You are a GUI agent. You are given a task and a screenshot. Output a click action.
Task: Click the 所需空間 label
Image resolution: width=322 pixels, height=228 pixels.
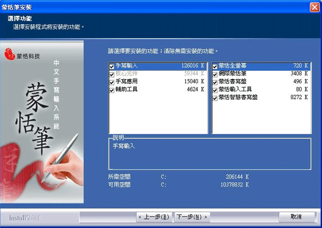click(x=119, y=177)
